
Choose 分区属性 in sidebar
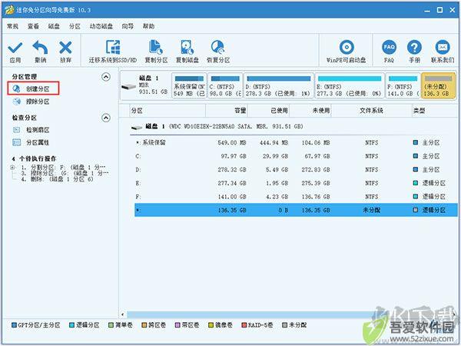click(32, 143)
